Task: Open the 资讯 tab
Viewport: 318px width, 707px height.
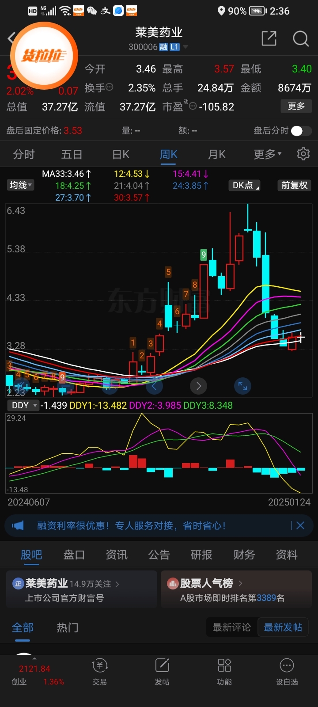Action: coord(117,555)
